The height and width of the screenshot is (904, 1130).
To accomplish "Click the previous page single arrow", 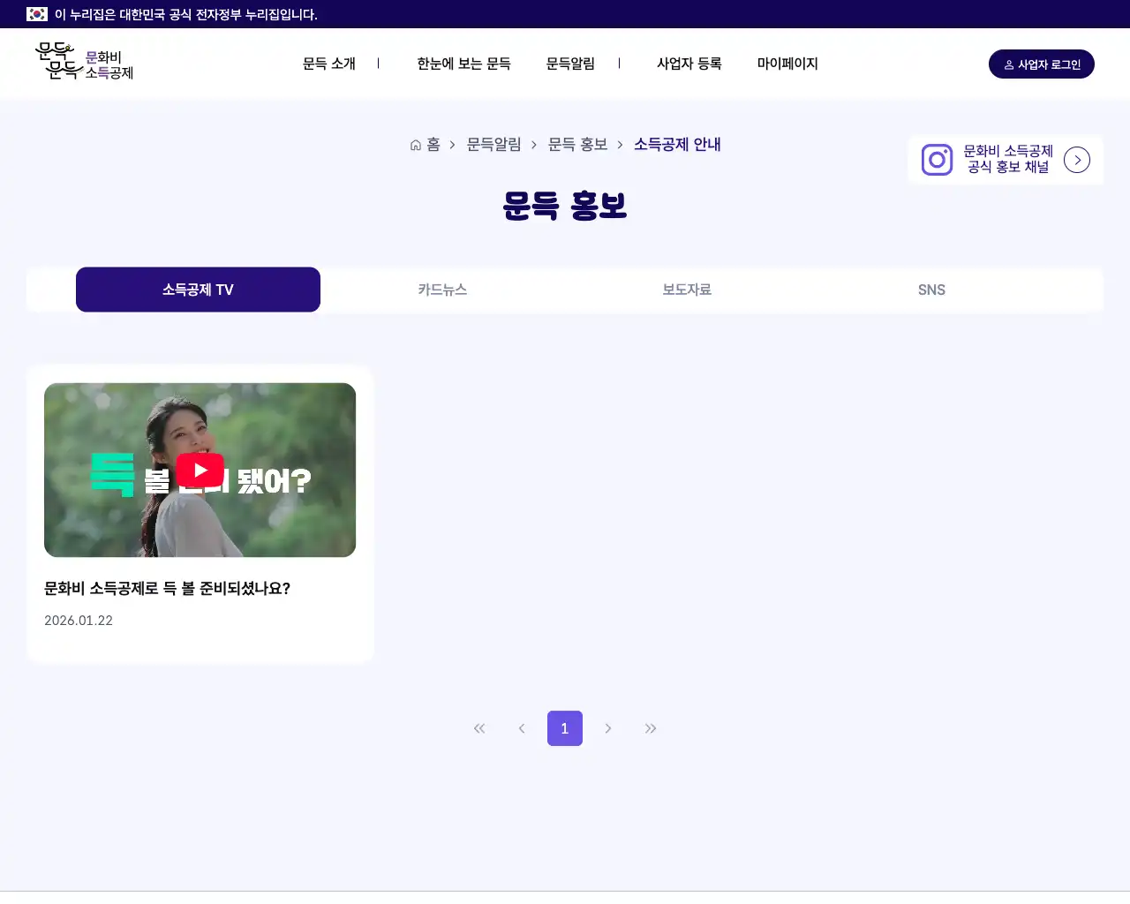I will tap(522, 728).
